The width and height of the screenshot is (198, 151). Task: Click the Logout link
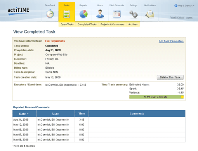click(189, 17)
